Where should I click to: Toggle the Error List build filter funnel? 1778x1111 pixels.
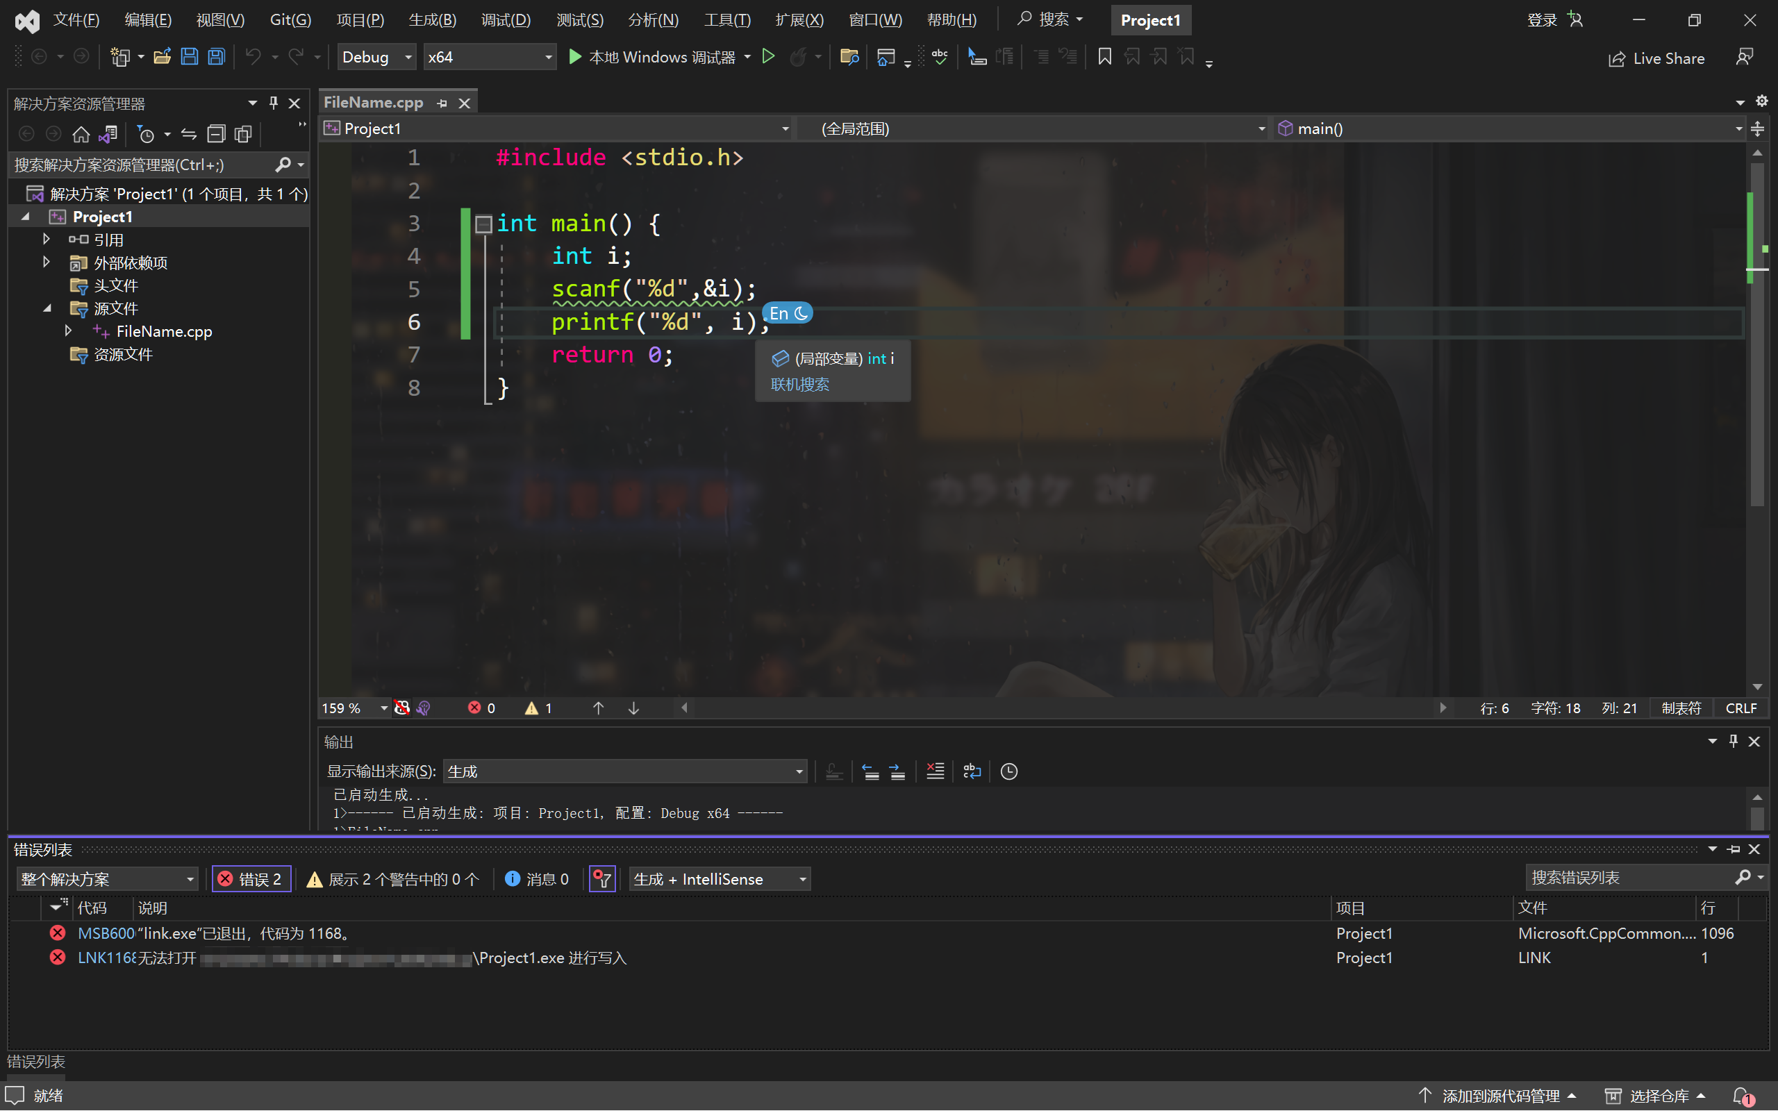coord(602,879)
